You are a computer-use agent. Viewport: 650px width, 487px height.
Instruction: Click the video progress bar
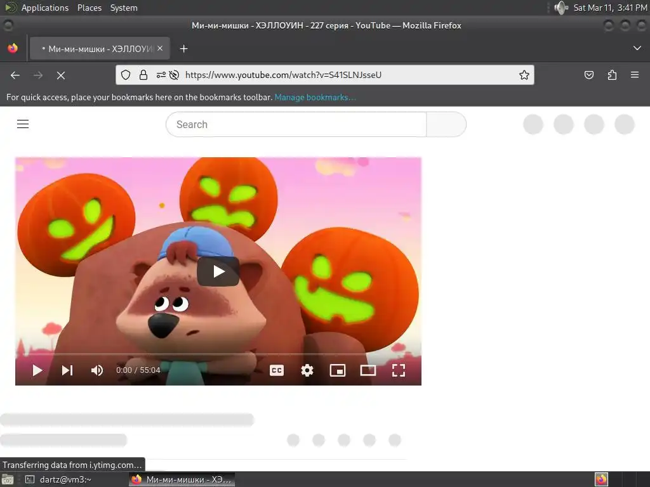pyautogui.click(x=218, y=354)
